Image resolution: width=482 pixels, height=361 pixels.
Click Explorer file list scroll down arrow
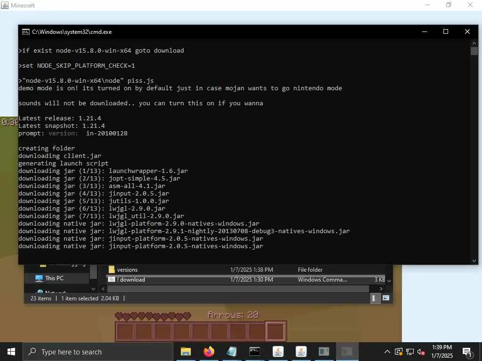point(389,281)
